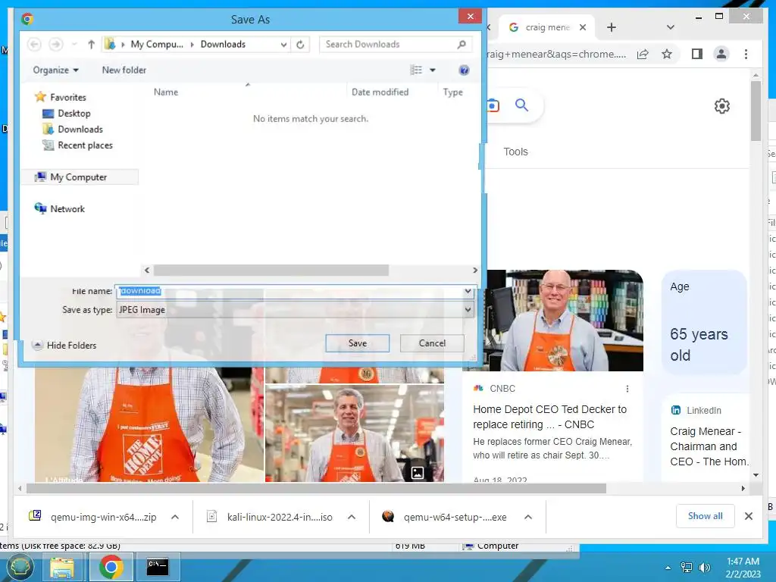Expand File name history dropdown

tap(468, 291)
